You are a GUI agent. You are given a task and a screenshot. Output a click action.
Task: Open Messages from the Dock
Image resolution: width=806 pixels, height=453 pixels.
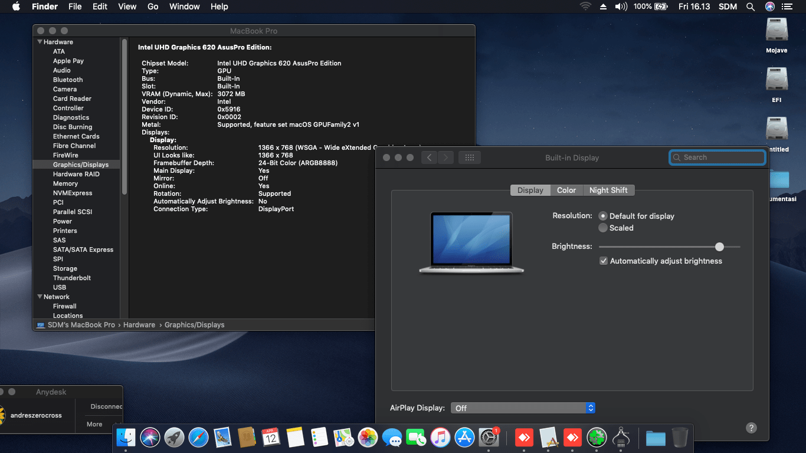(x=392, y=437)
